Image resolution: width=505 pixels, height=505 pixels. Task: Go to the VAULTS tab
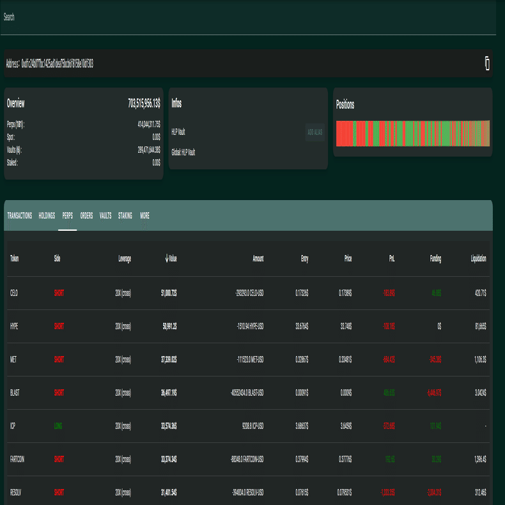(105, 215)
